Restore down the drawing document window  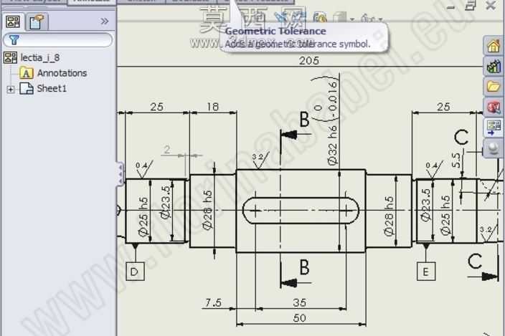(x=471, y=6)
